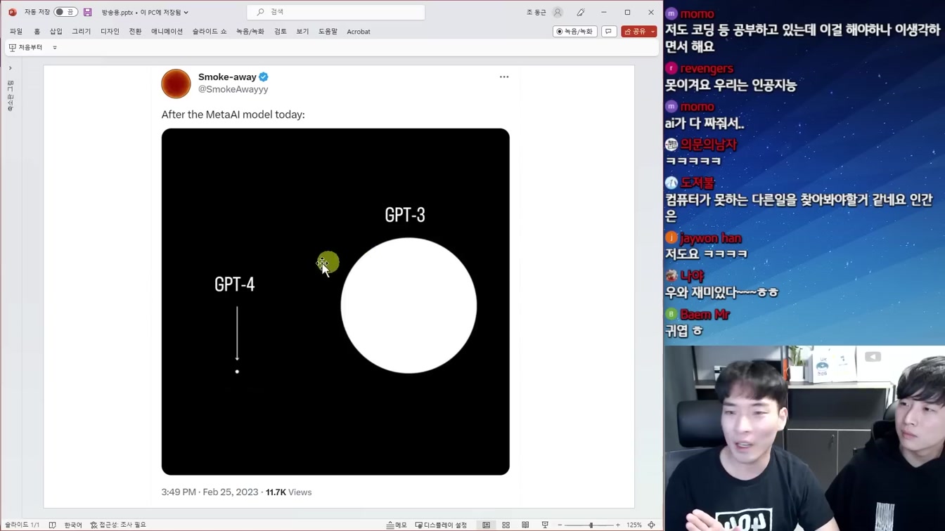This screenshot has width=945, height=531.
Task: Switch to Slide Sorter view icon
Action: [506, 525]
